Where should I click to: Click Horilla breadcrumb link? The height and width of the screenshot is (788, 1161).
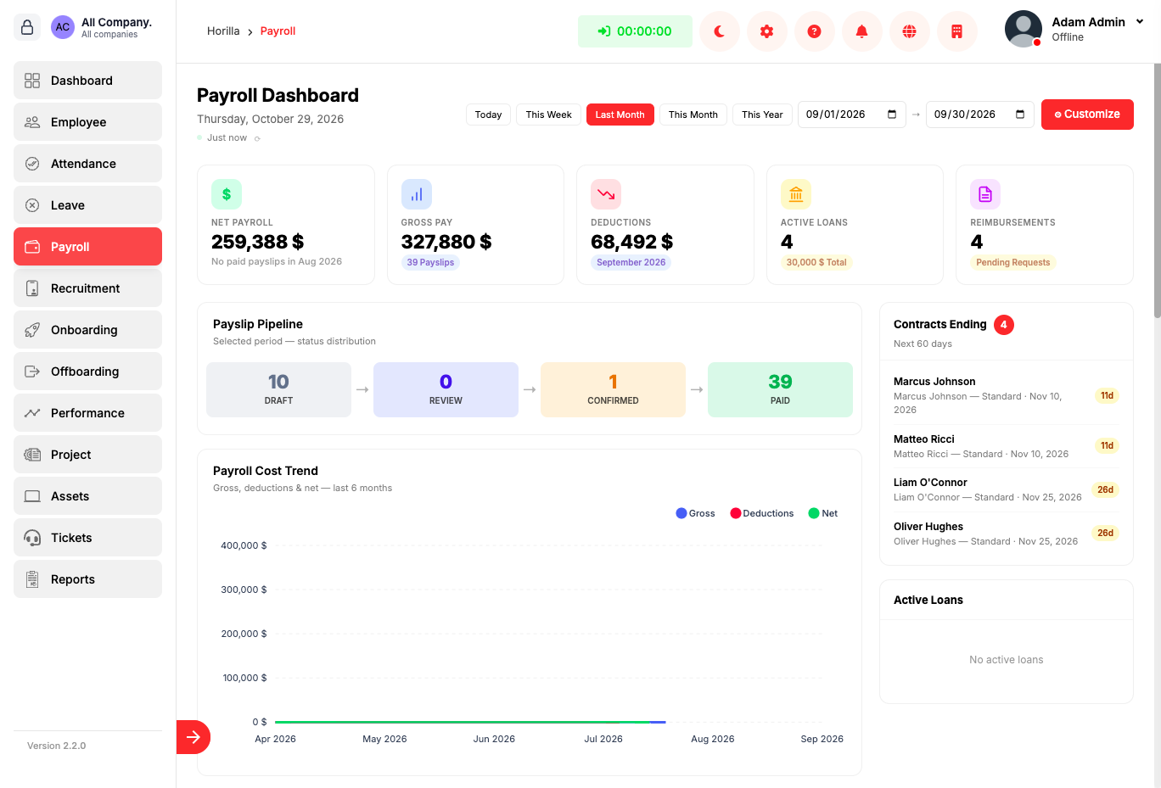click(x=223, y=31)
